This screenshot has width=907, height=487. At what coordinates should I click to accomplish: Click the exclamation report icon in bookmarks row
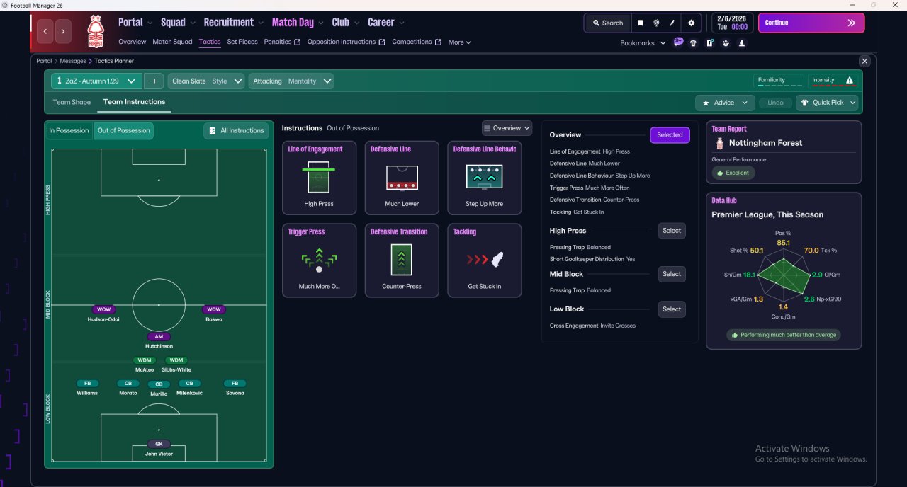point(710,42)
